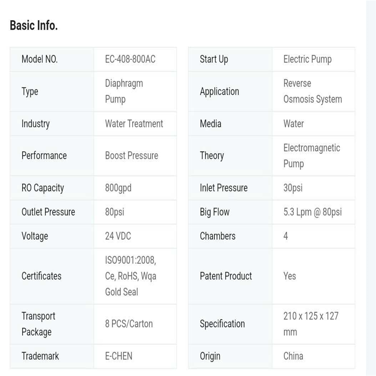The width and height of the screenshot is (376, 376).
Task: Select the E-CHEN trademark value
Action: tap(119, 356)
